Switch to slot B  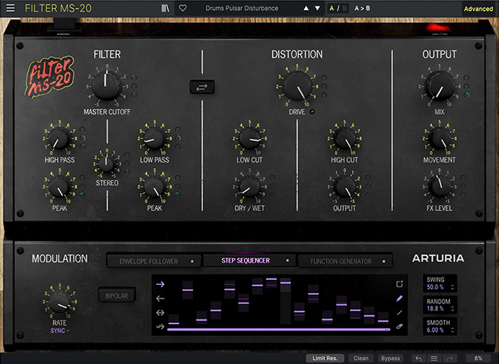click(344, 9)
